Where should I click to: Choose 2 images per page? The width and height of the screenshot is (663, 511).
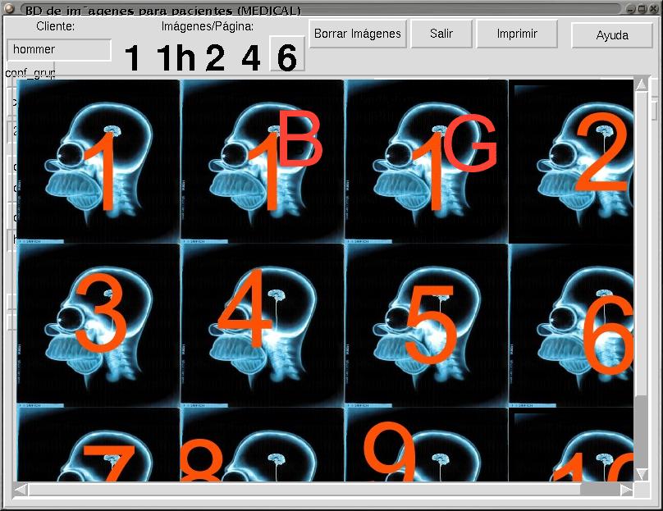[215, 57]
